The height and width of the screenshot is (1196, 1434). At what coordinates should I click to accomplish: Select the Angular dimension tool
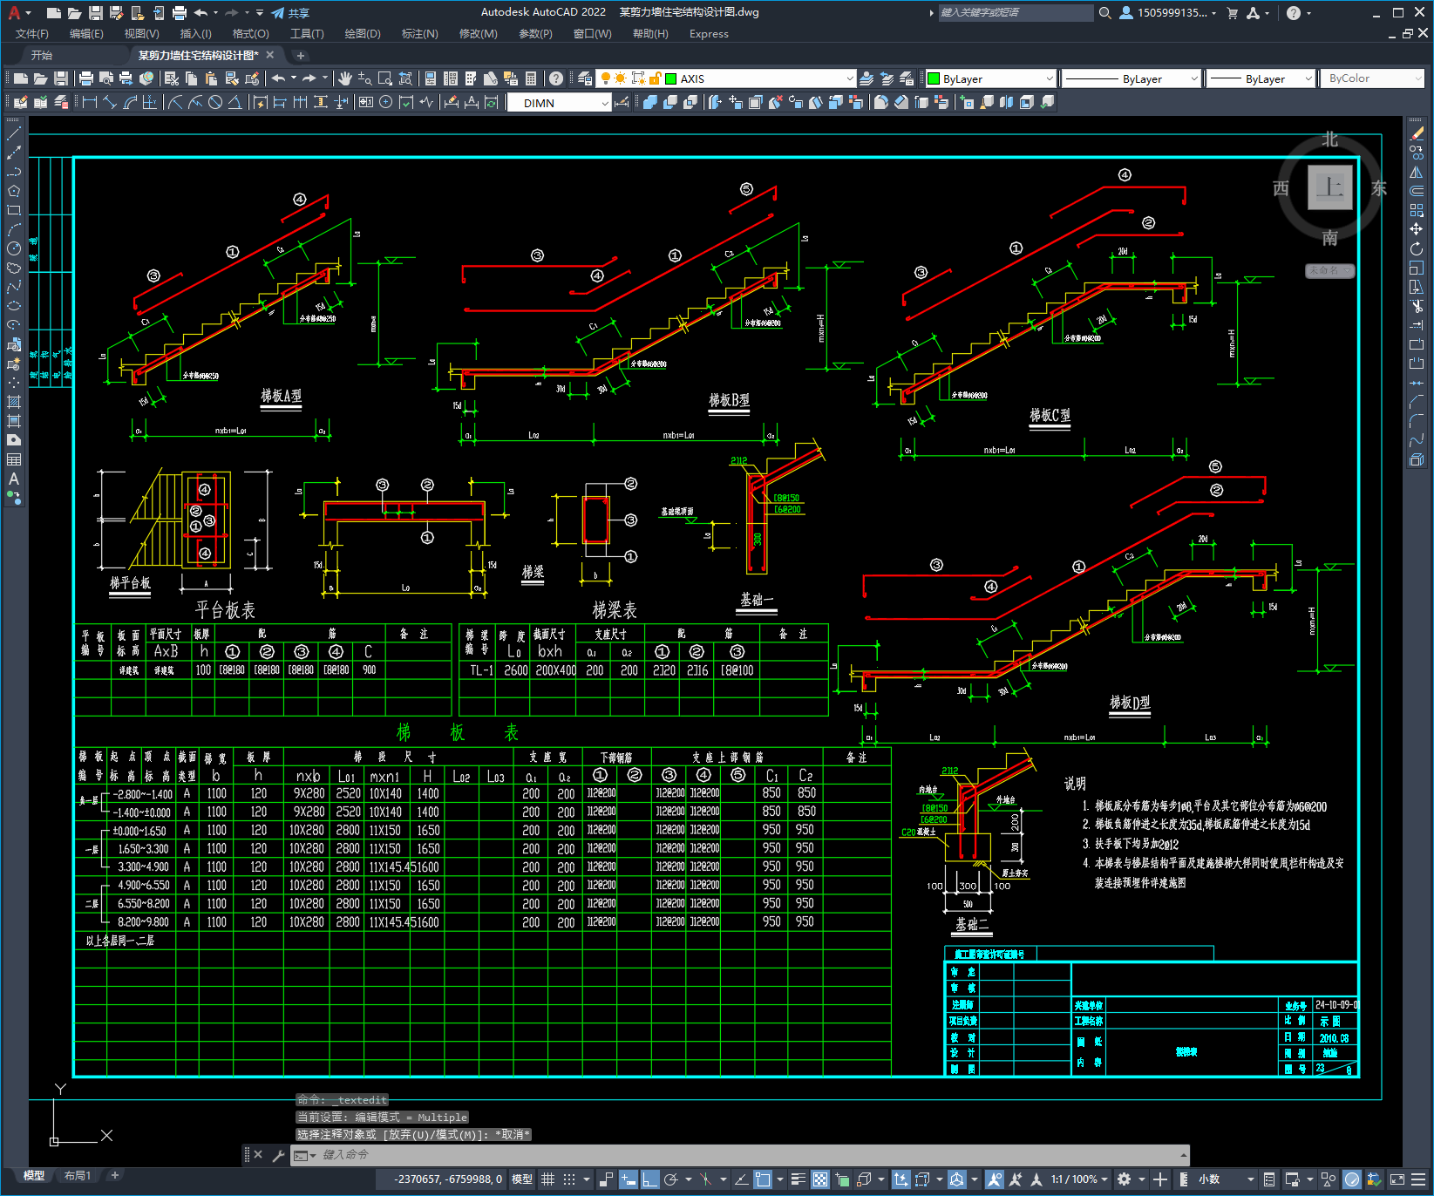click(x=234, y=103)
